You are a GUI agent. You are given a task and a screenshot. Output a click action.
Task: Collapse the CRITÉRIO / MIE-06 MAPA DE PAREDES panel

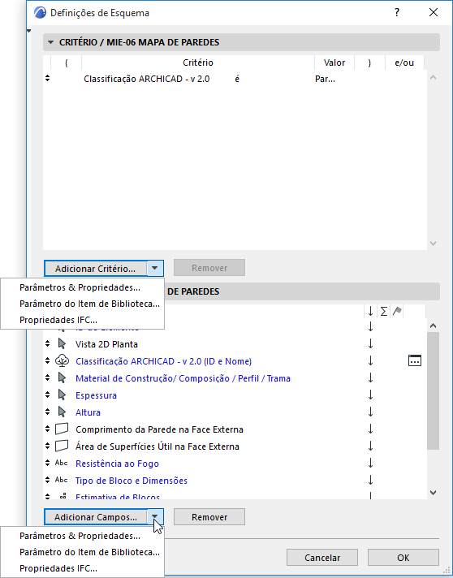click(x=51, y=42)
